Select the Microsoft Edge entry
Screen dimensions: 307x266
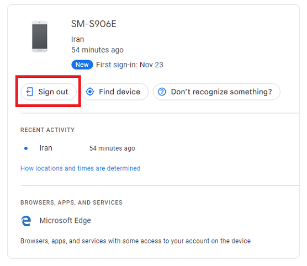[56, 221]
